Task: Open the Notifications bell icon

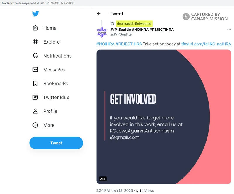Action: pyautogui.click(x=35, y=56)
